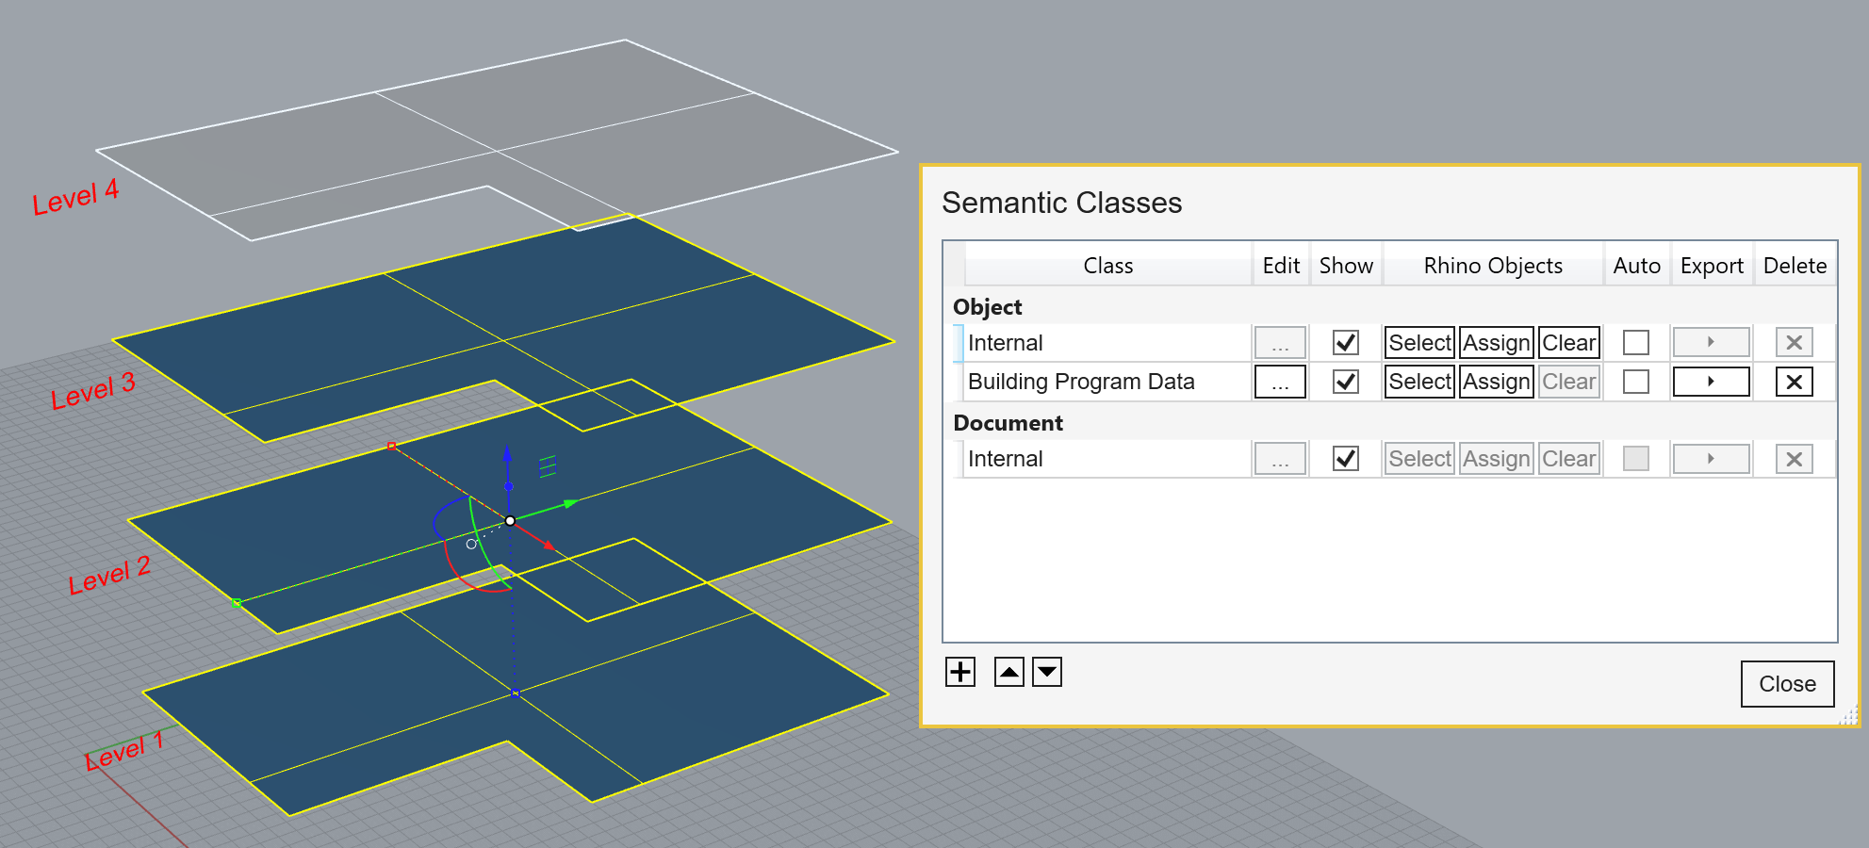The width and height of the screenshot is (1869, 848).
Task: Clear objects from Object Internal class
Action: pos(1569,343)
